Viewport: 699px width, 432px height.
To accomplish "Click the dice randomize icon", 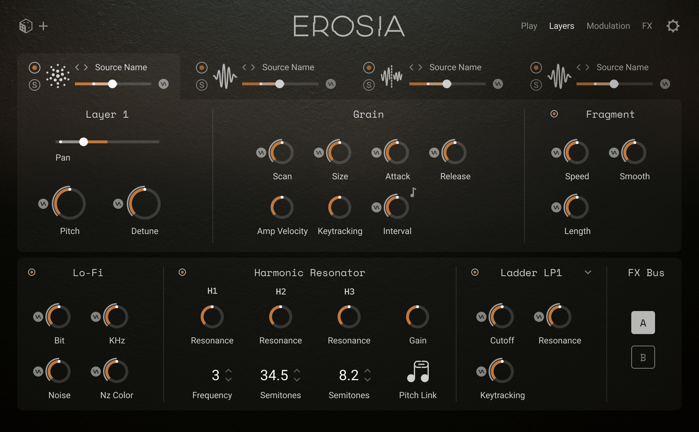I will tap(26, 26).
